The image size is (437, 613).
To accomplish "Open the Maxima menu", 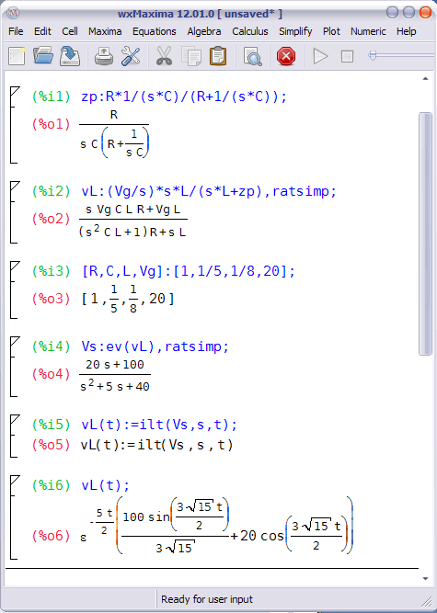I will point(105,31).
